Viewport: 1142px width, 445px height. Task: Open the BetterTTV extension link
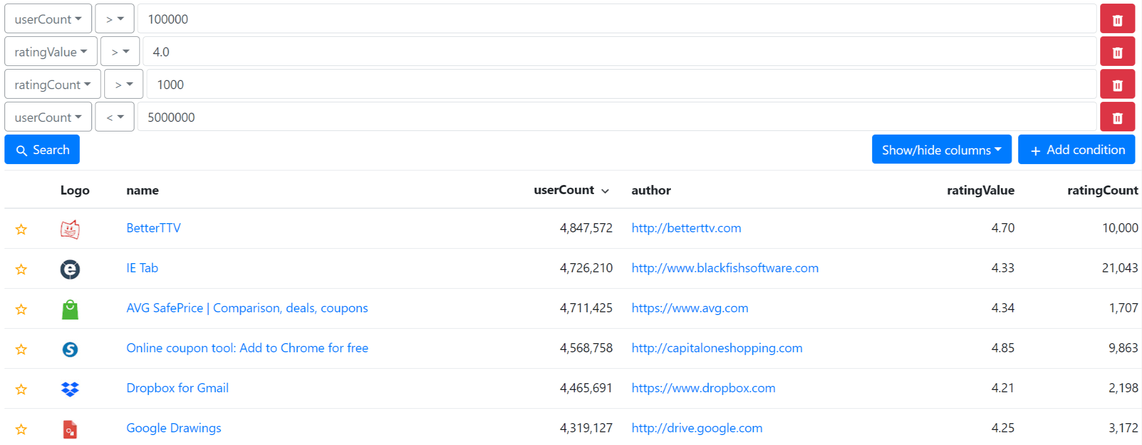click(x=153, y=228)
